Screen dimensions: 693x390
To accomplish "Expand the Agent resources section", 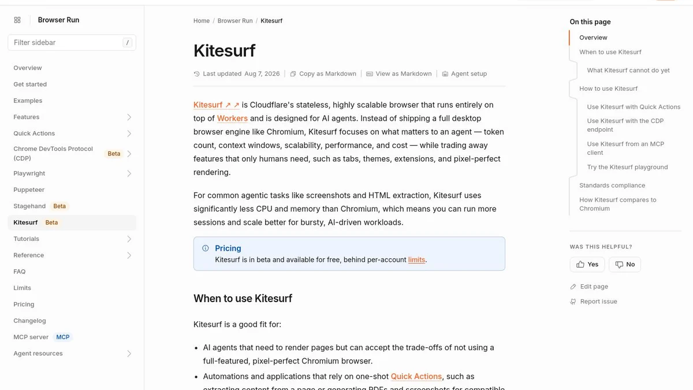I will pyautogui.click(x=129, y=354).
